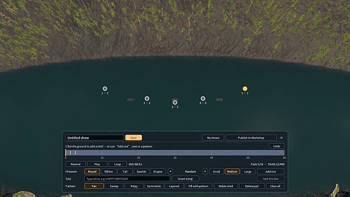Click the yellow shell marker on timeline
The width and height of the screenshot is (350, 197).
[x=70, y=153]
